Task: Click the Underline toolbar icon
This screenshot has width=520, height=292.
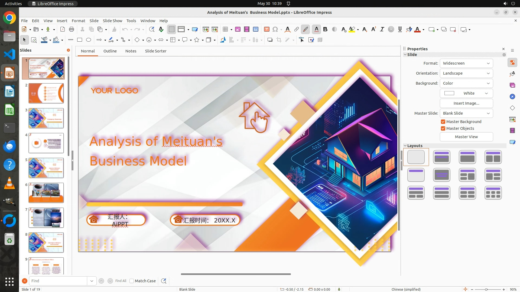Action: pyautogui.click(x=400, y=29)
